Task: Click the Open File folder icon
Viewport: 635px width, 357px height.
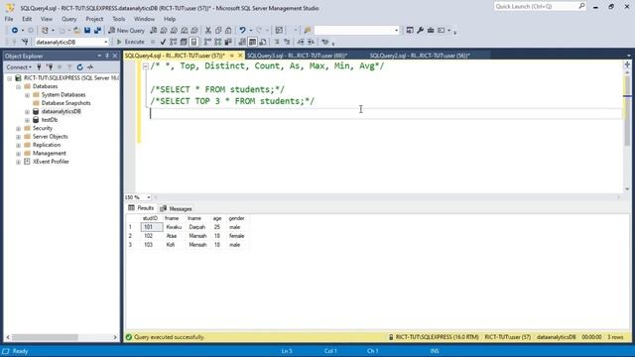Action: (76, 31)
